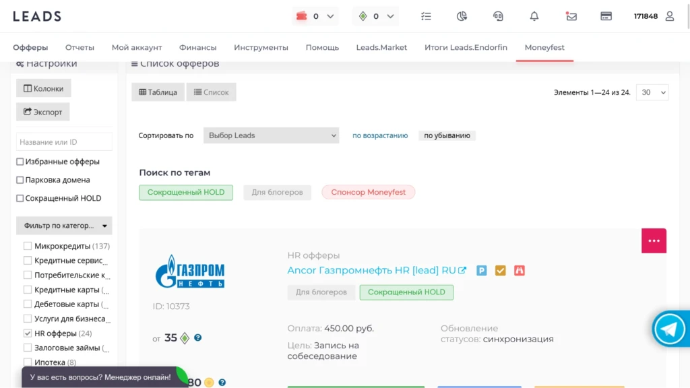
Task: Click the green diamond next to 35
Action: click(x=185, y=338)
